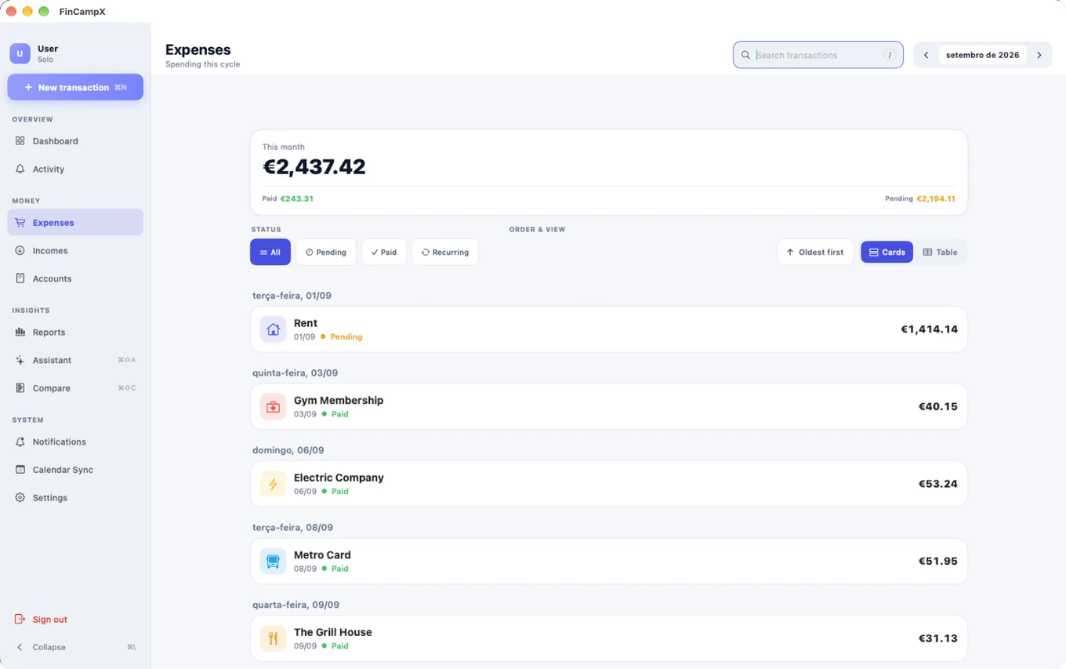Collapse the sidebar

point(75,647)
